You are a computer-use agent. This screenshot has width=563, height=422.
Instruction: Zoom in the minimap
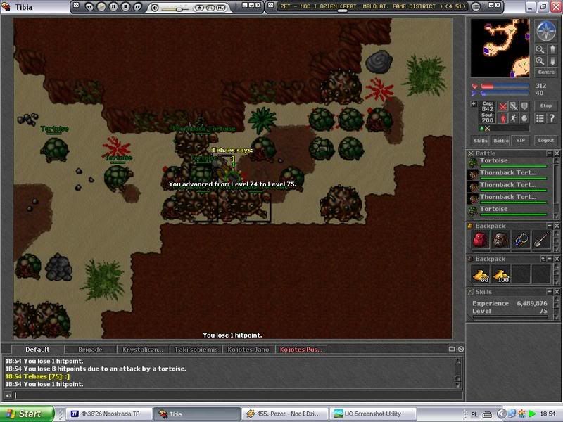click(x=540, y=61)
